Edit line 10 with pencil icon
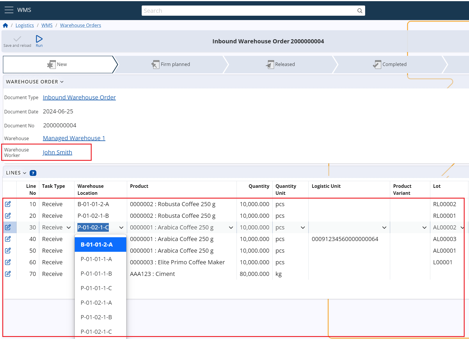Image resolution: width=469 pixels, height=339 pixels. pyautogui.click(x=8, y=204)
